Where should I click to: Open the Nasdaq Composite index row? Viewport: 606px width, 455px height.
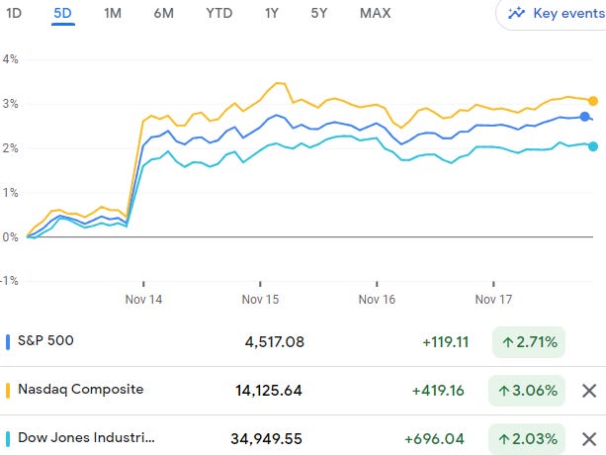(303, 391)
